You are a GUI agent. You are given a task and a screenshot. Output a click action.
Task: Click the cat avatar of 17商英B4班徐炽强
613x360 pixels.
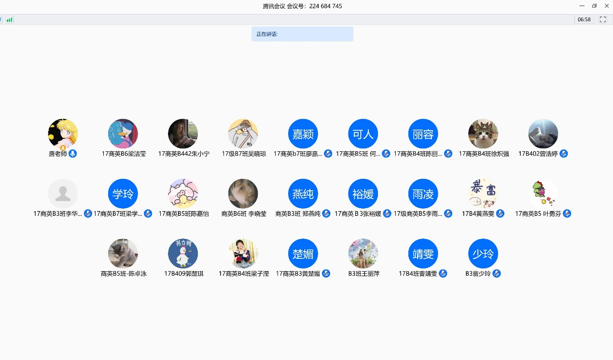(483, 133)
